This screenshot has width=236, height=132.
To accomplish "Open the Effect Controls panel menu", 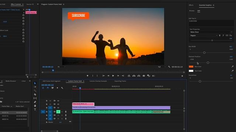I will pos(23,4).
